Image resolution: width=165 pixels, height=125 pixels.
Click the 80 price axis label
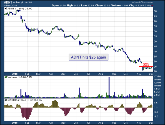point(155,11)
